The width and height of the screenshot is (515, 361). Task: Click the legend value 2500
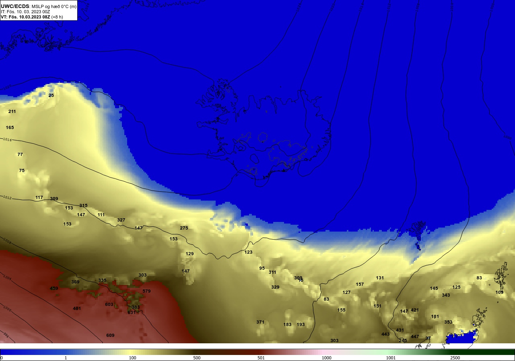[x=455, y=358]
